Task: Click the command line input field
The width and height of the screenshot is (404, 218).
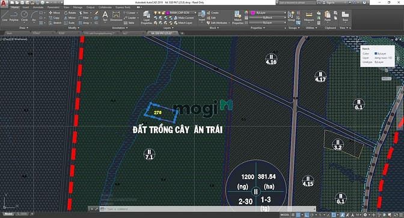Action: click(x=207, y=209)
